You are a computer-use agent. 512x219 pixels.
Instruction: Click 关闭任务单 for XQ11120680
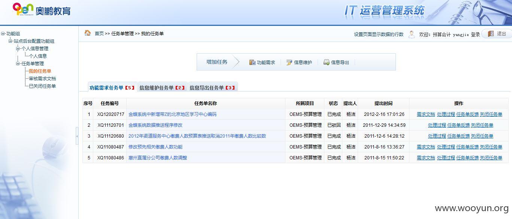[482, 136]
